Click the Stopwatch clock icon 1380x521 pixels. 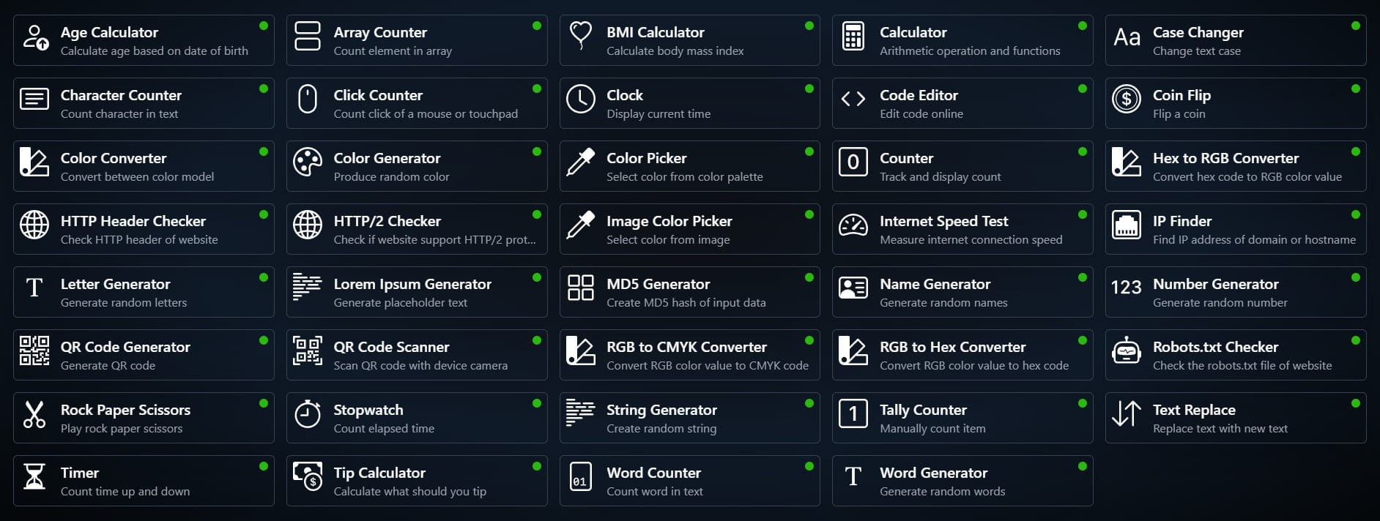pyautogui.click(x=307, y=414)
